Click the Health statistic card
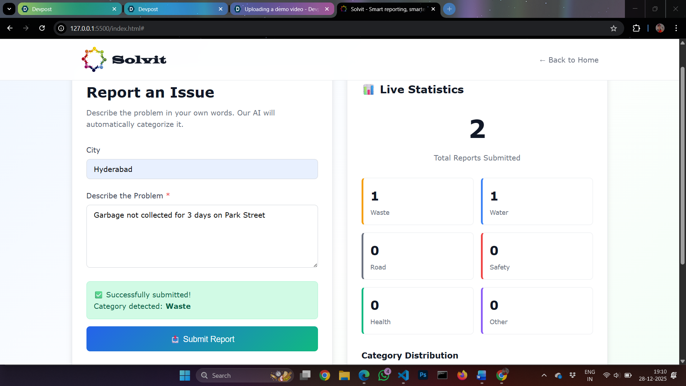The image size is (686, 386). click(417, 311)
